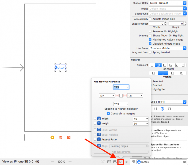Viewport: 188px width, 165px height.
Task: Select the yellow View Controller dock icon
Action: coord(52,137)
